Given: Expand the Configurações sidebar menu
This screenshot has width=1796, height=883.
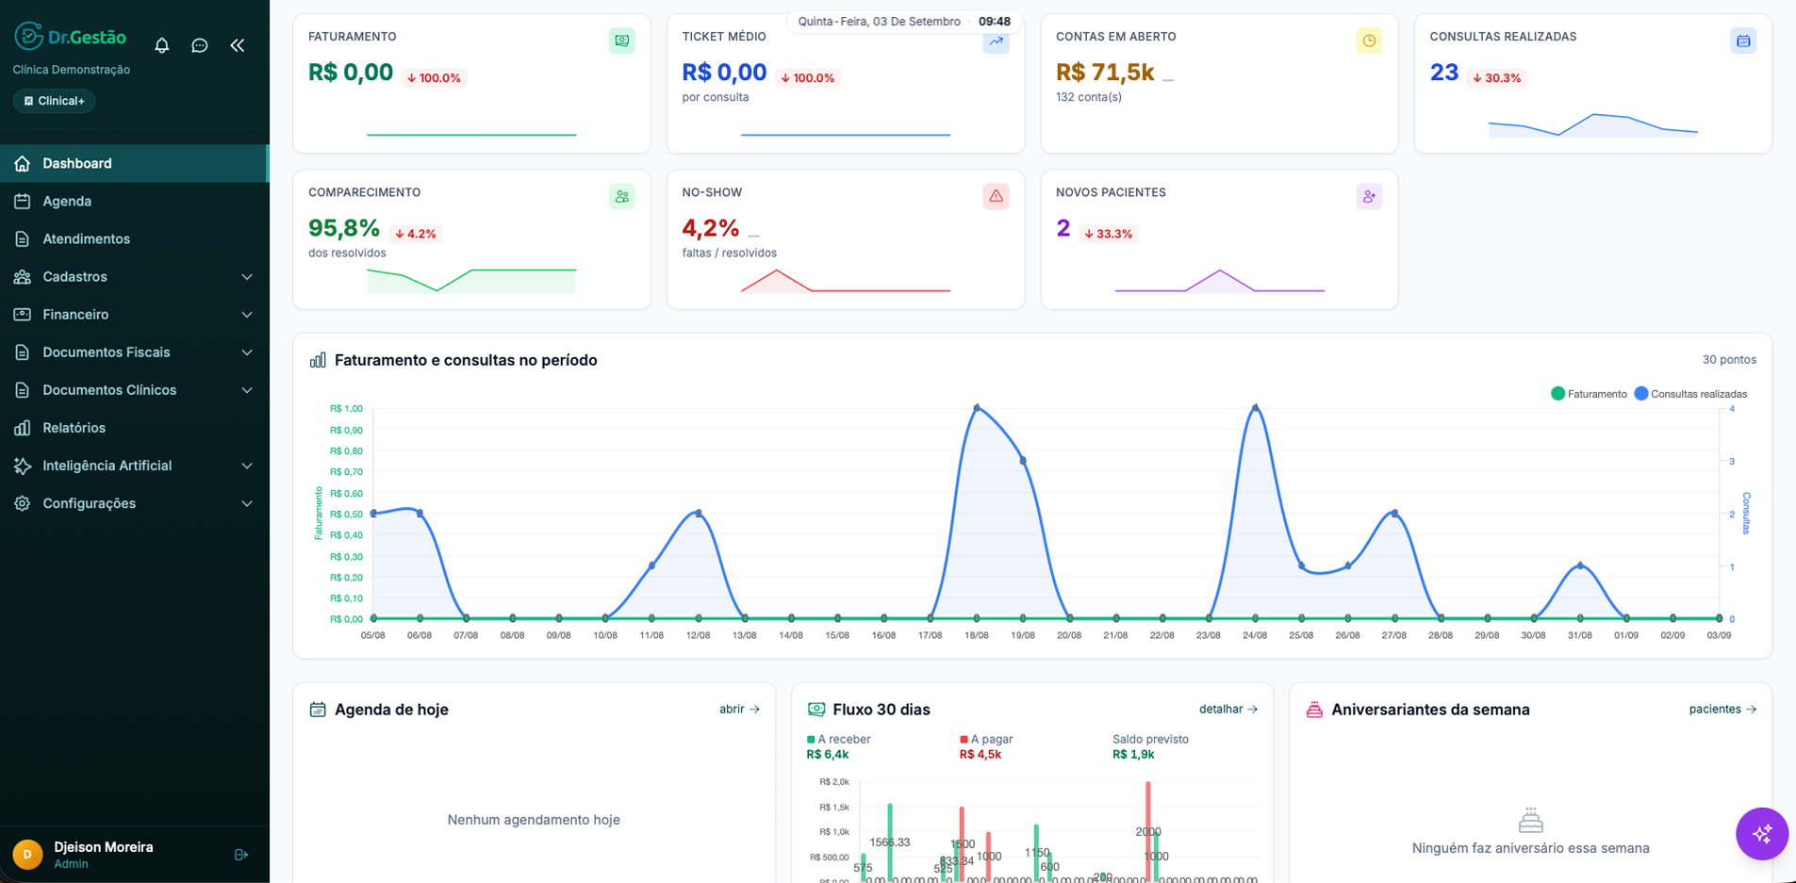Looking at the screenshot, I should (x=135, y=503).
